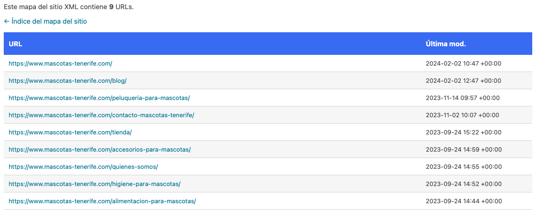This screenshot has width=536, height=214.
Task: Click the text 'Este mapa del sitio XML contiene 9 URLs.'
Action: point(69,7)
